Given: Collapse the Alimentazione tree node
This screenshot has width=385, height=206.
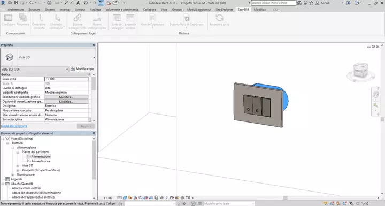Looking at the screenshot, I should point(13,148).
